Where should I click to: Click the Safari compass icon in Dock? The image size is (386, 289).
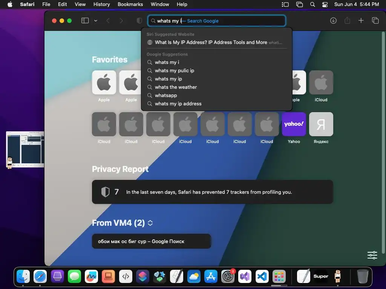[40, 276]
